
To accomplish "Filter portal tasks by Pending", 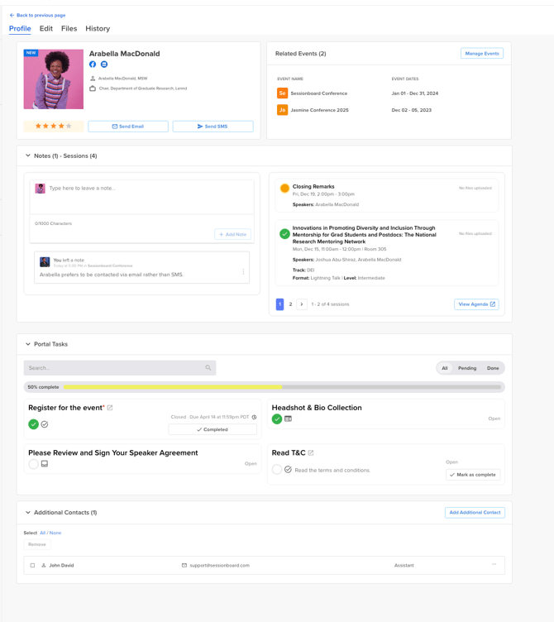I will click(x=467, y=368).
